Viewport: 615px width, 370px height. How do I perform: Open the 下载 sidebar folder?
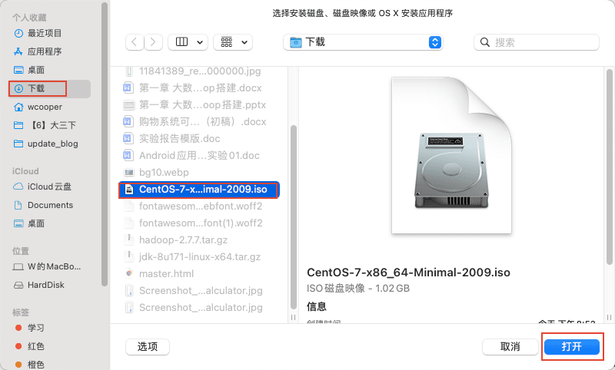[36, 88]
